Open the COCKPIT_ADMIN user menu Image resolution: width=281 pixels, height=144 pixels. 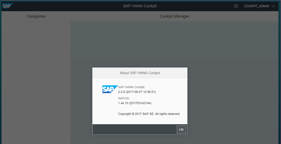259,6
